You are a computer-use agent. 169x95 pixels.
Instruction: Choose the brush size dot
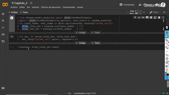pyautogui.click(x=167, y=51)
